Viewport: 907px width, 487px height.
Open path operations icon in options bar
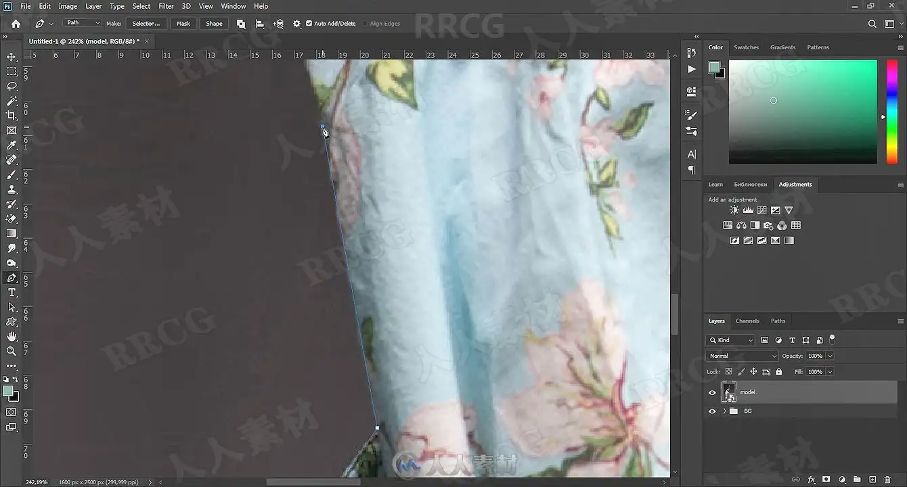click(241, 24)
